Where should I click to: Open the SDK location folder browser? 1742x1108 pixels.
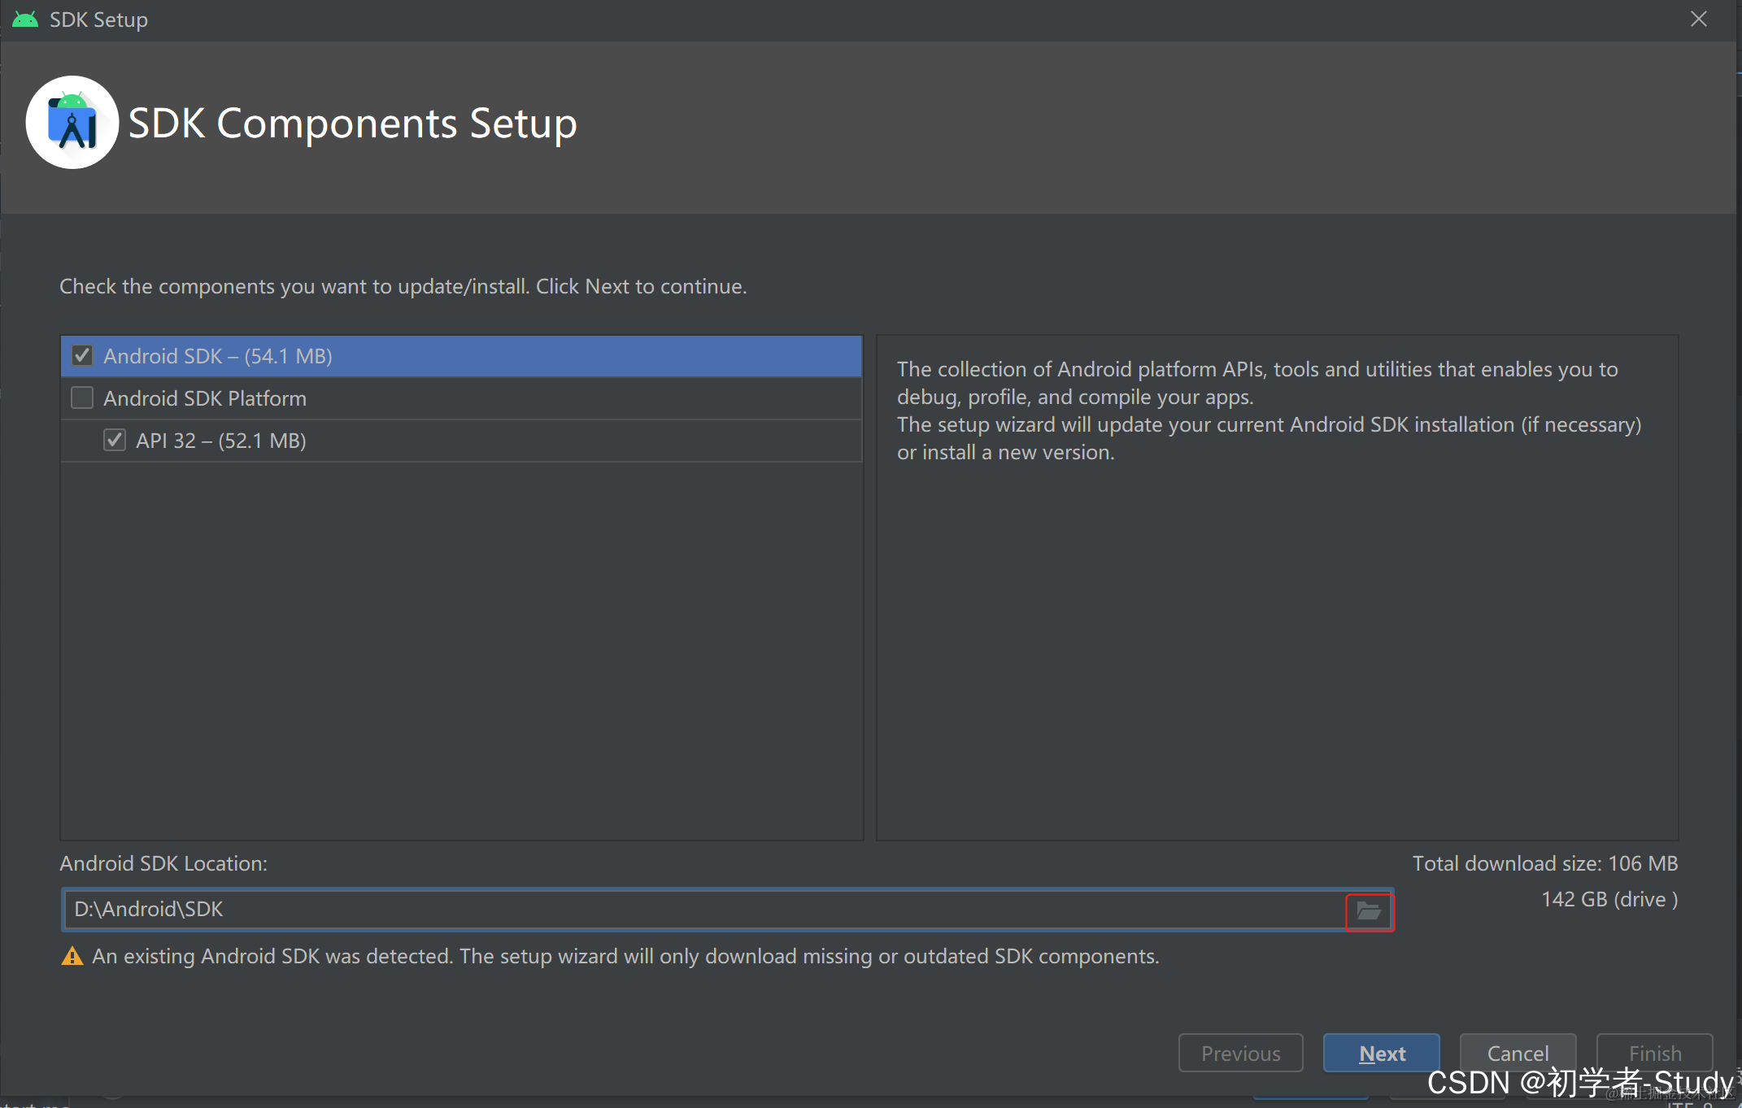click(1370, 911)
